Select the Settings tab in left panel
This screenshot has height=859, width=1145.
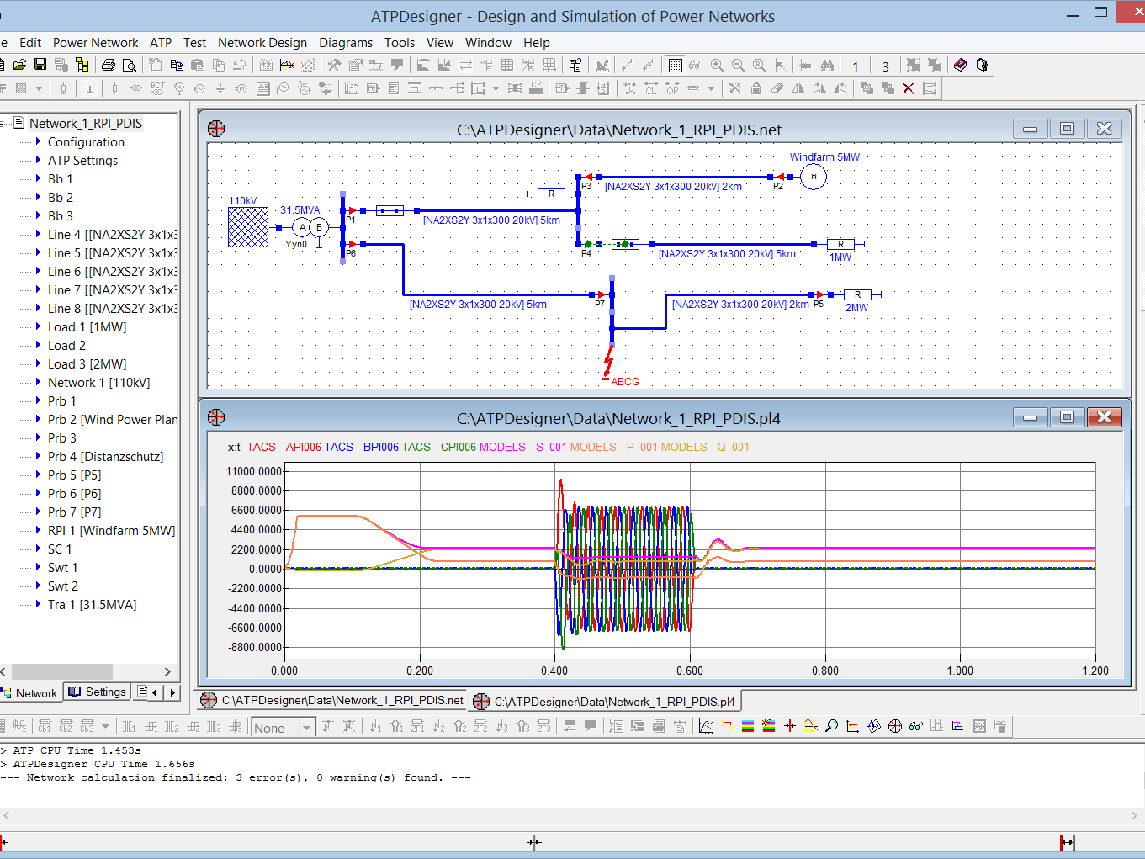point(98,692)
